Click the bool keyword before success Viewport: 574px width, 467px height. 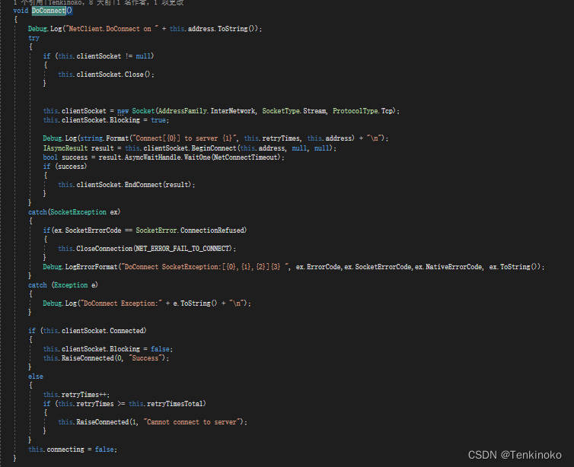pyautogui.click(x=50, y=157)
